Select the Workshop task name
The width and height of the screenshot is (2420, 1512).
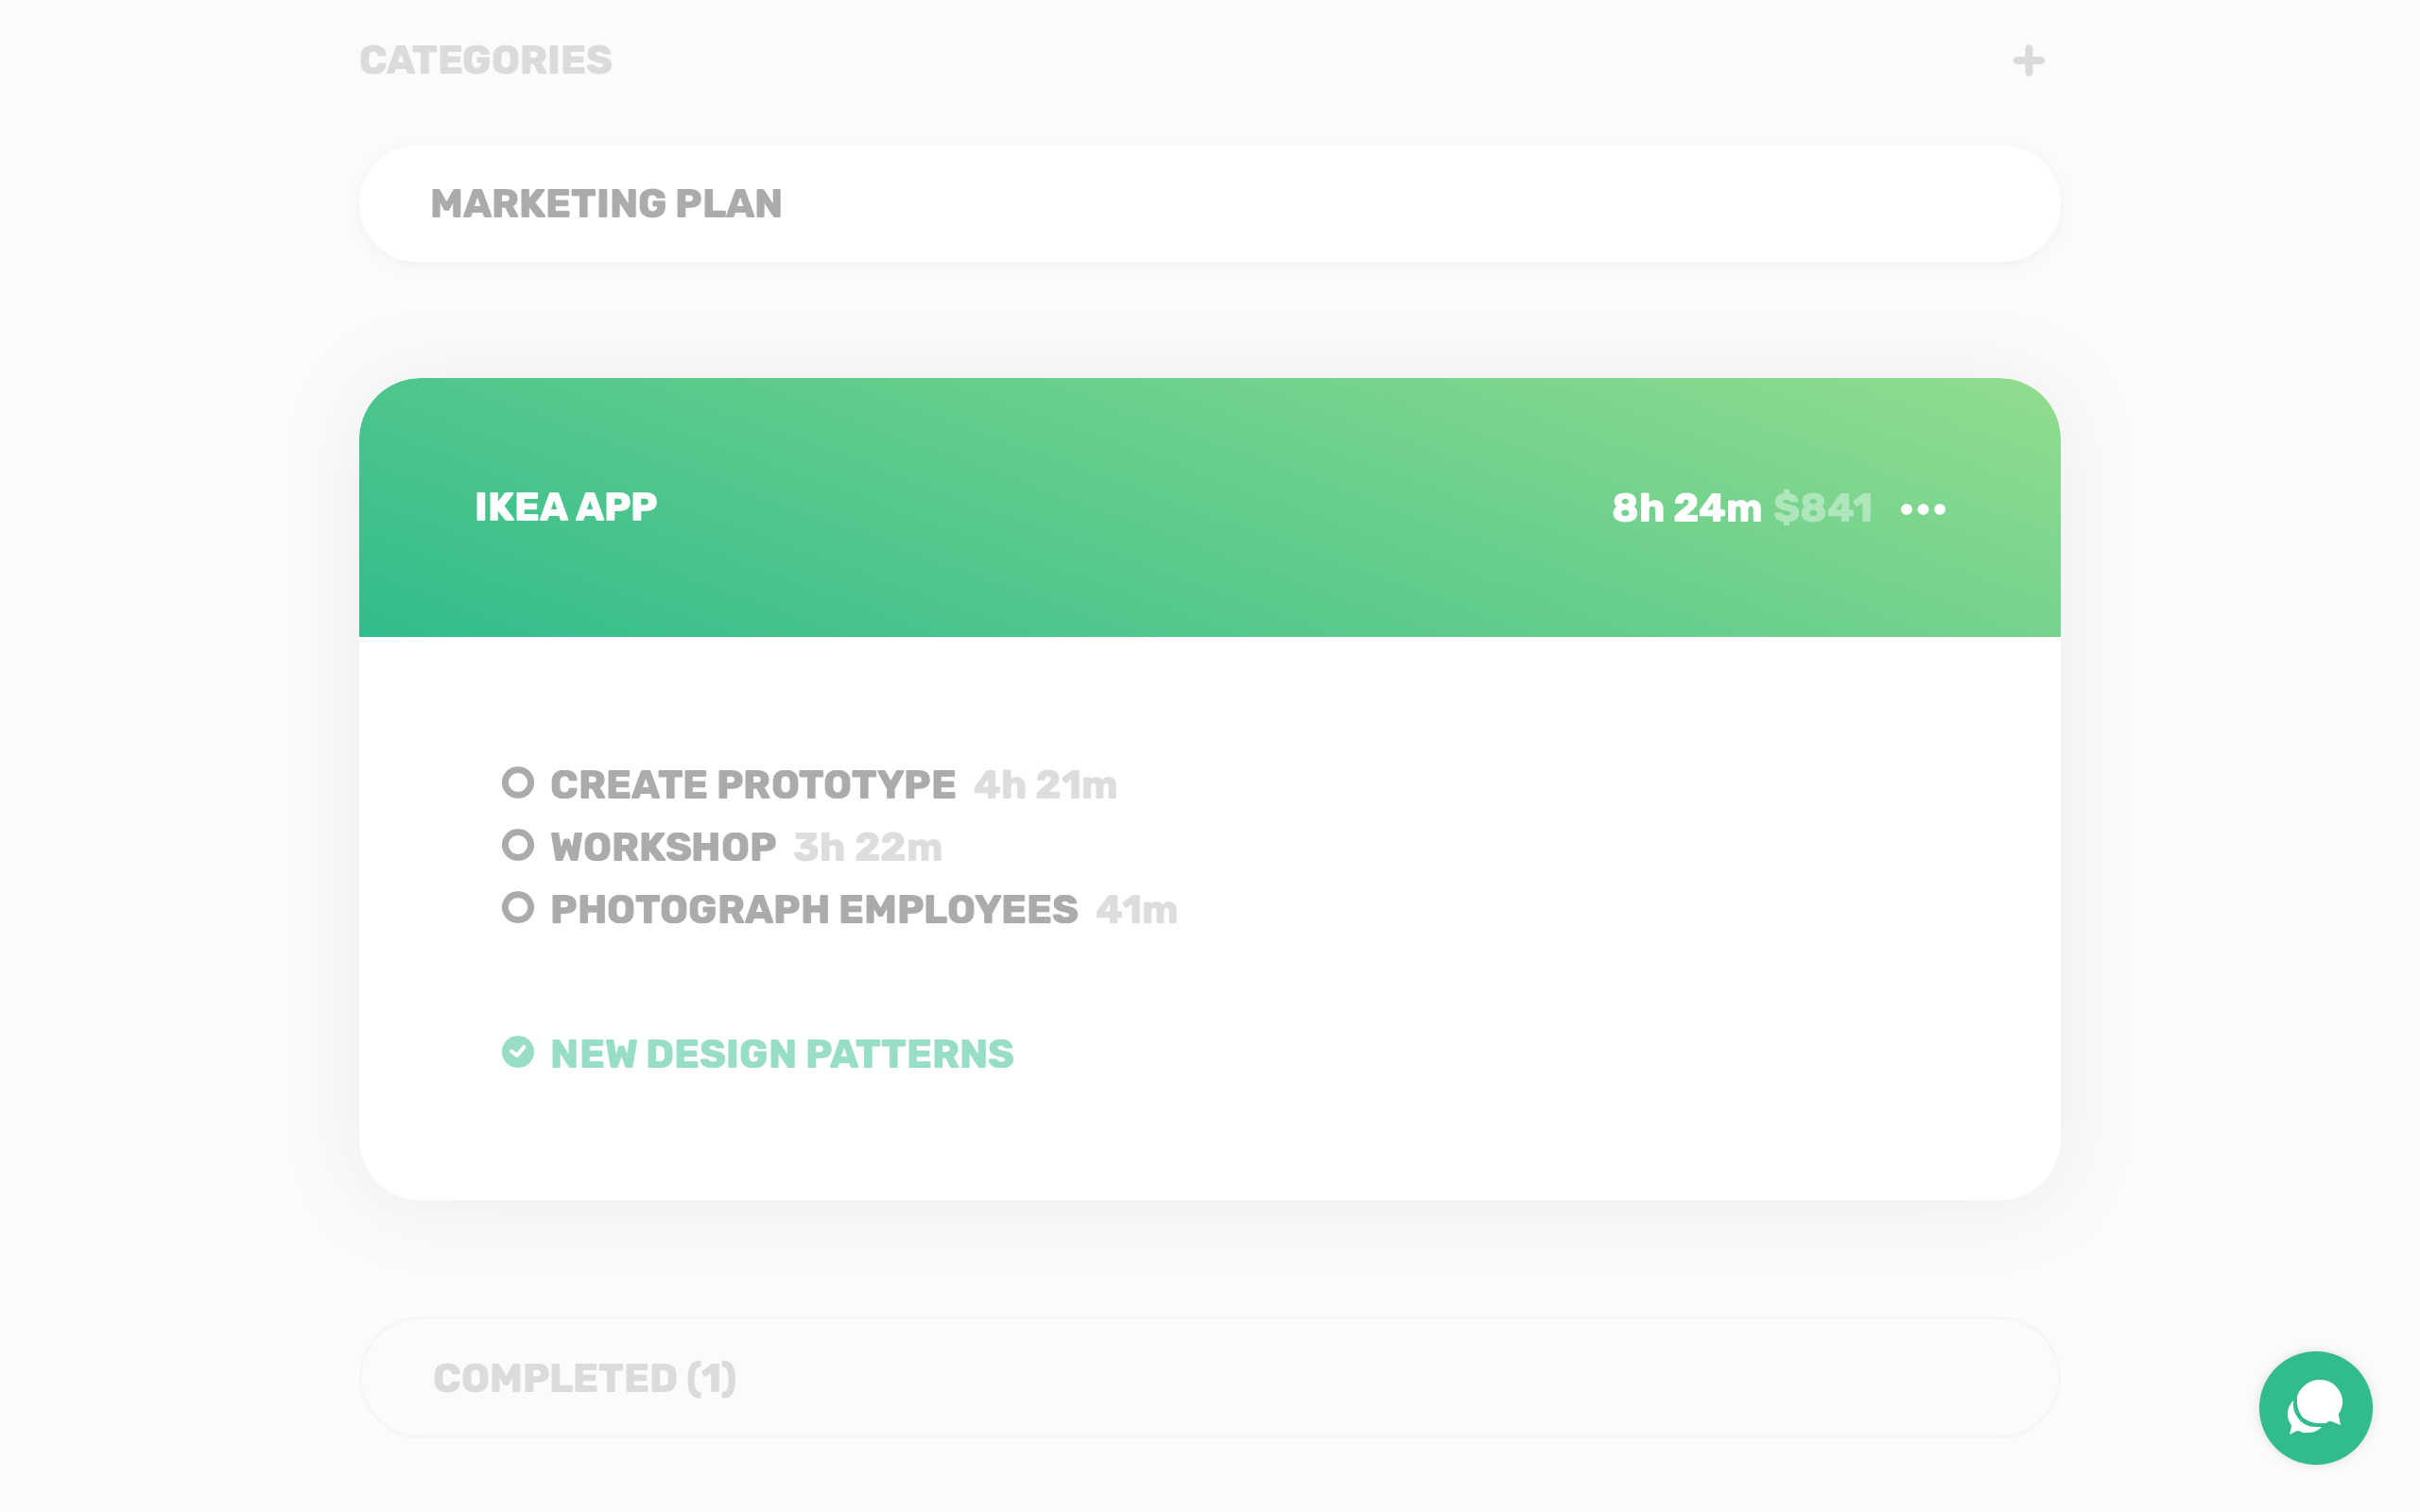[x=663, y=847]
